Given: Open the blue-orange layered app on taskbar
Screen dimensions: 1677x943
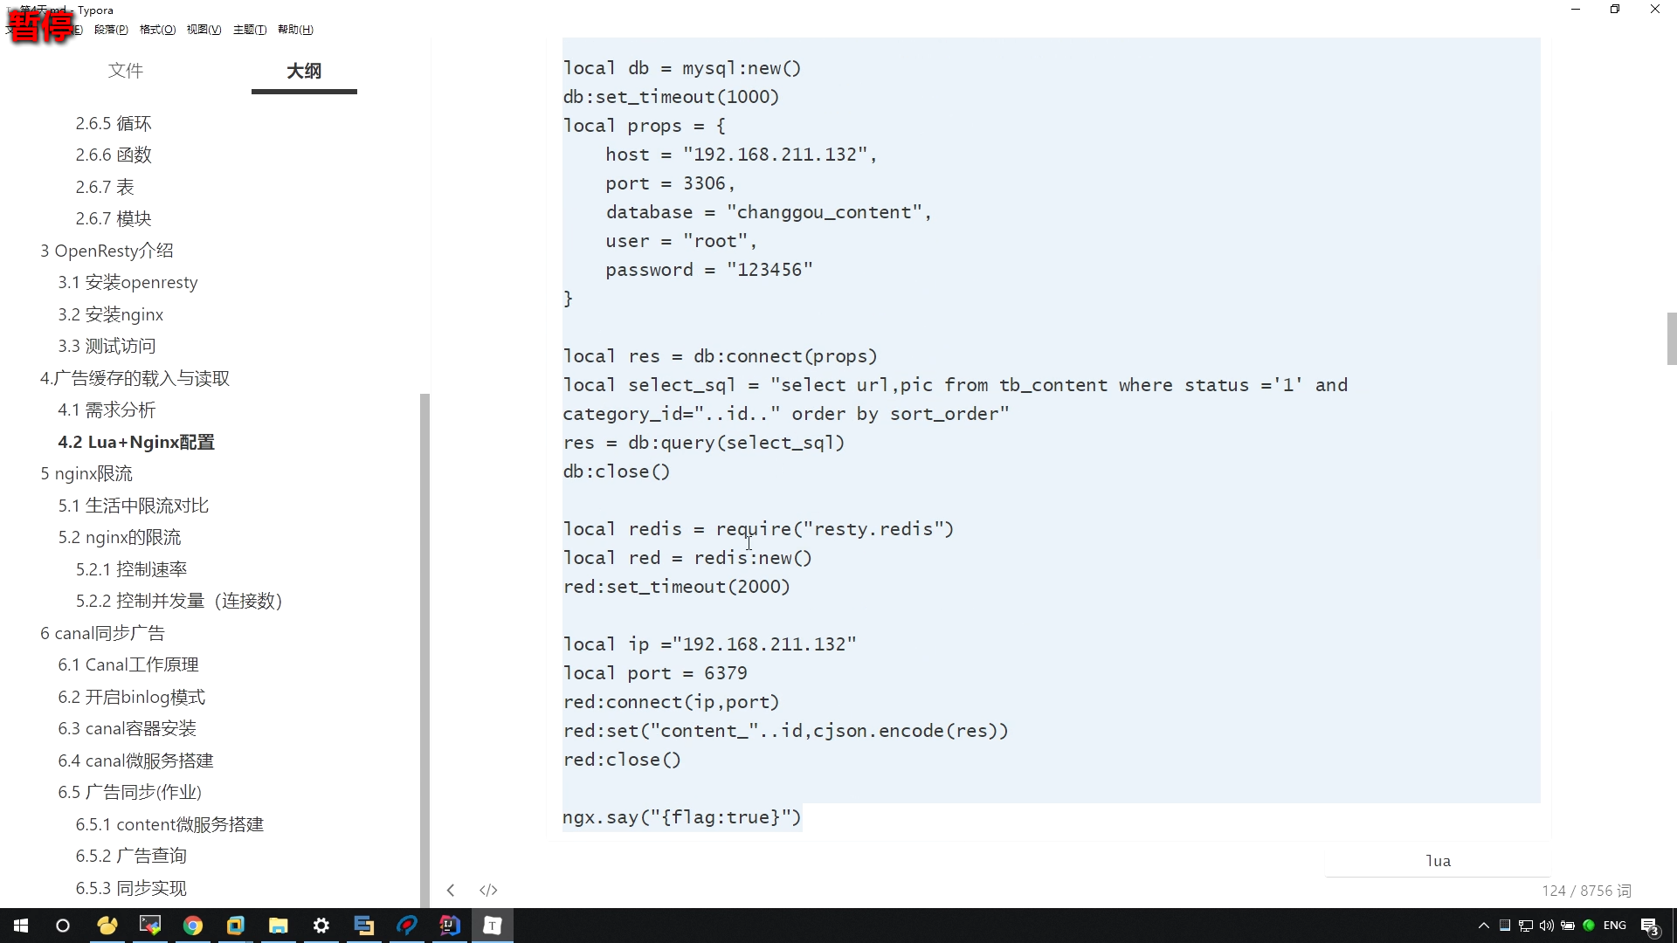Looking at the screenshot, I should pyautogui.click(x=364, y=926).
